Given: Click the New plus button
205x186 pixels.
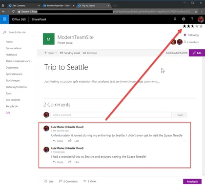Looking at the screenshot, I should (x=49, y=53).
